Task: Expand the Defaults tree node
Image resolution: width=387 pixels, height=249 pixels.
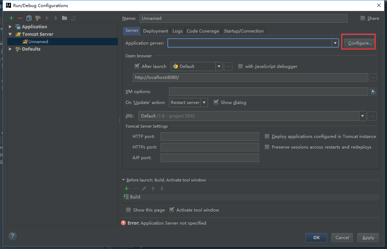Action: click(10, 49)
